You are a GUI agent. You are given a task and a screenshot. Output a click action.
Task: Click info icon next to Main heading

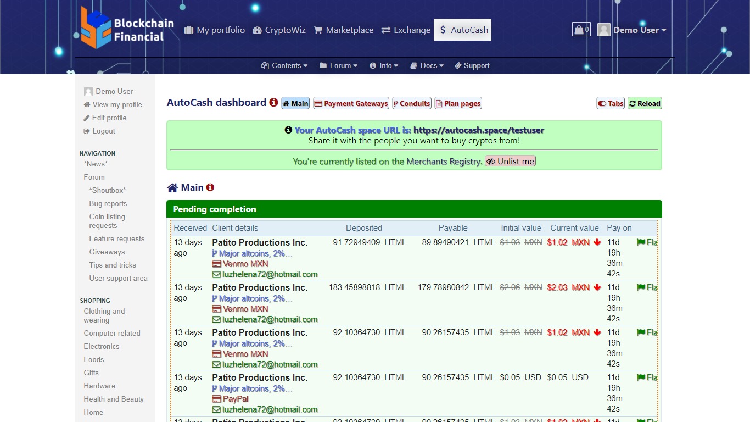210,187
